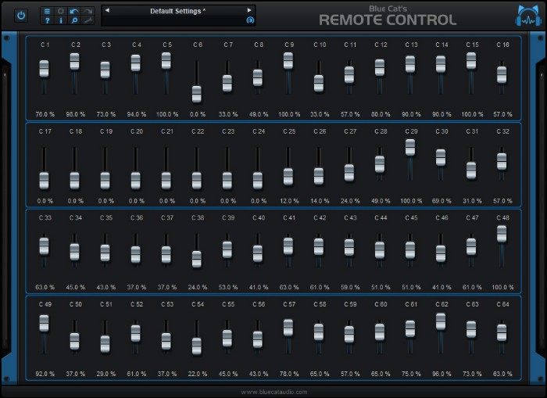The width and height of the screenshot is (547, 398).
Task: Click the C 62 slider handle
Action: pos(441,322)
